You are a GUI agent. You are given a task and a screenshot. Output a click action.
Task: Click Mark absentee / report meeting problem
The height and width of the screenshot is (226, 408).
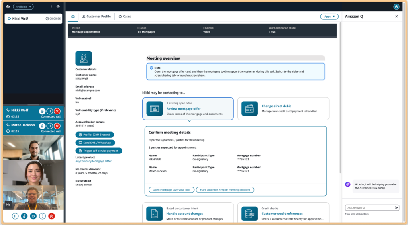coord(225,190)
